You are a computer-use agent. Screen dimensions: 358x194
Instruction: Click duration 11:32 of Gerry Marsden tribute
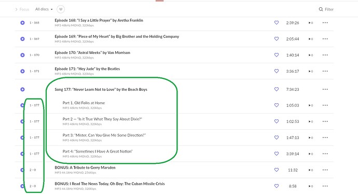pos(293,170)
